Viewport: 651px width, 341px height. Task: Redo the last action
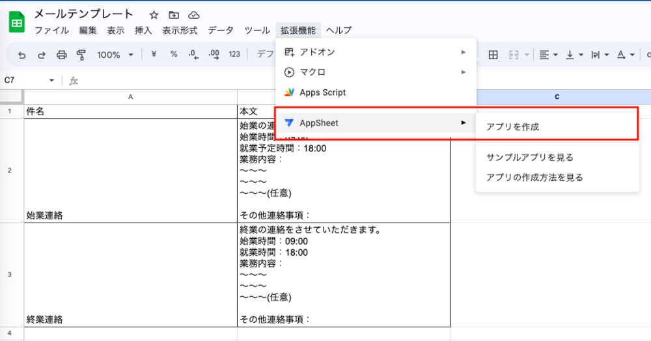point(42,55)
